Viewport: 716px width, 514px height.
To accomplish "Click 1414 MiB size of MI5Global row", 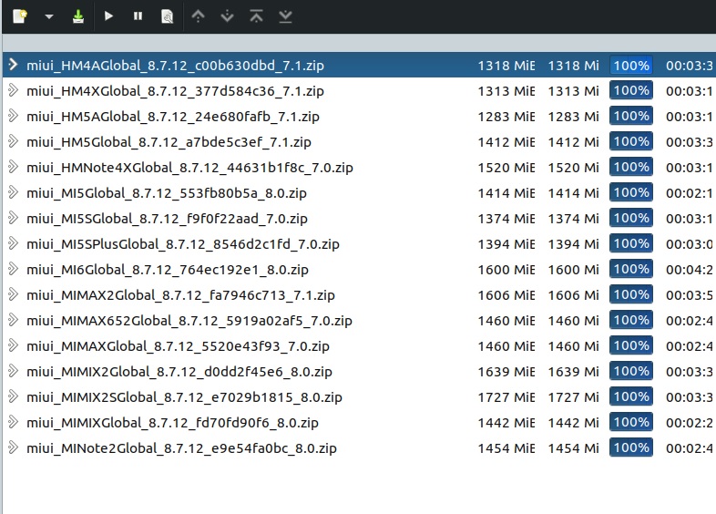I will (x=506, y=193).
